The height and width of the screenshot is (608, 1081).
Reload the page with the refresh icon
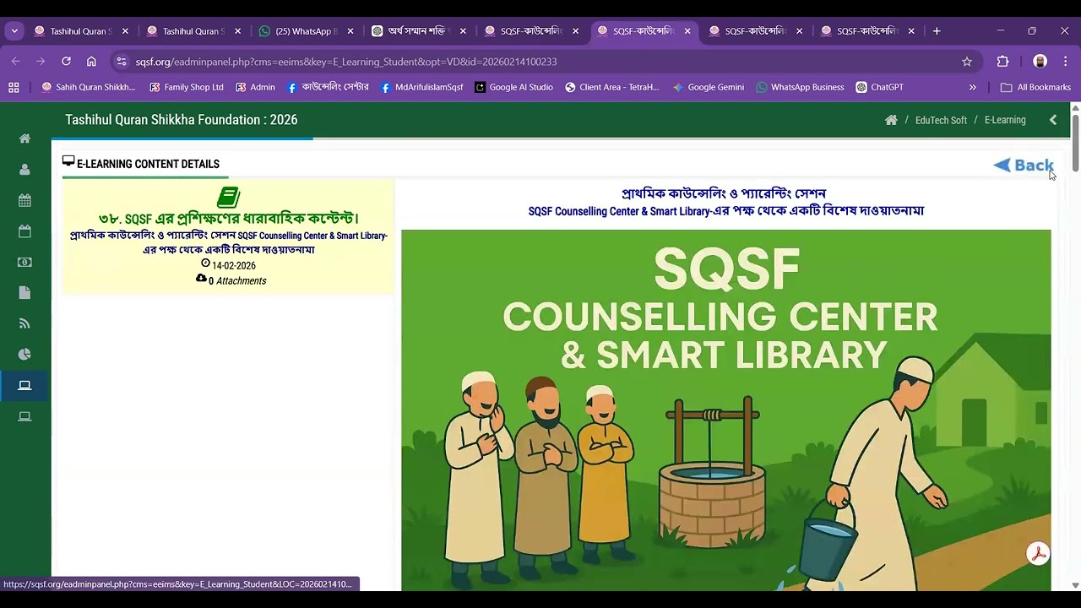66,61
